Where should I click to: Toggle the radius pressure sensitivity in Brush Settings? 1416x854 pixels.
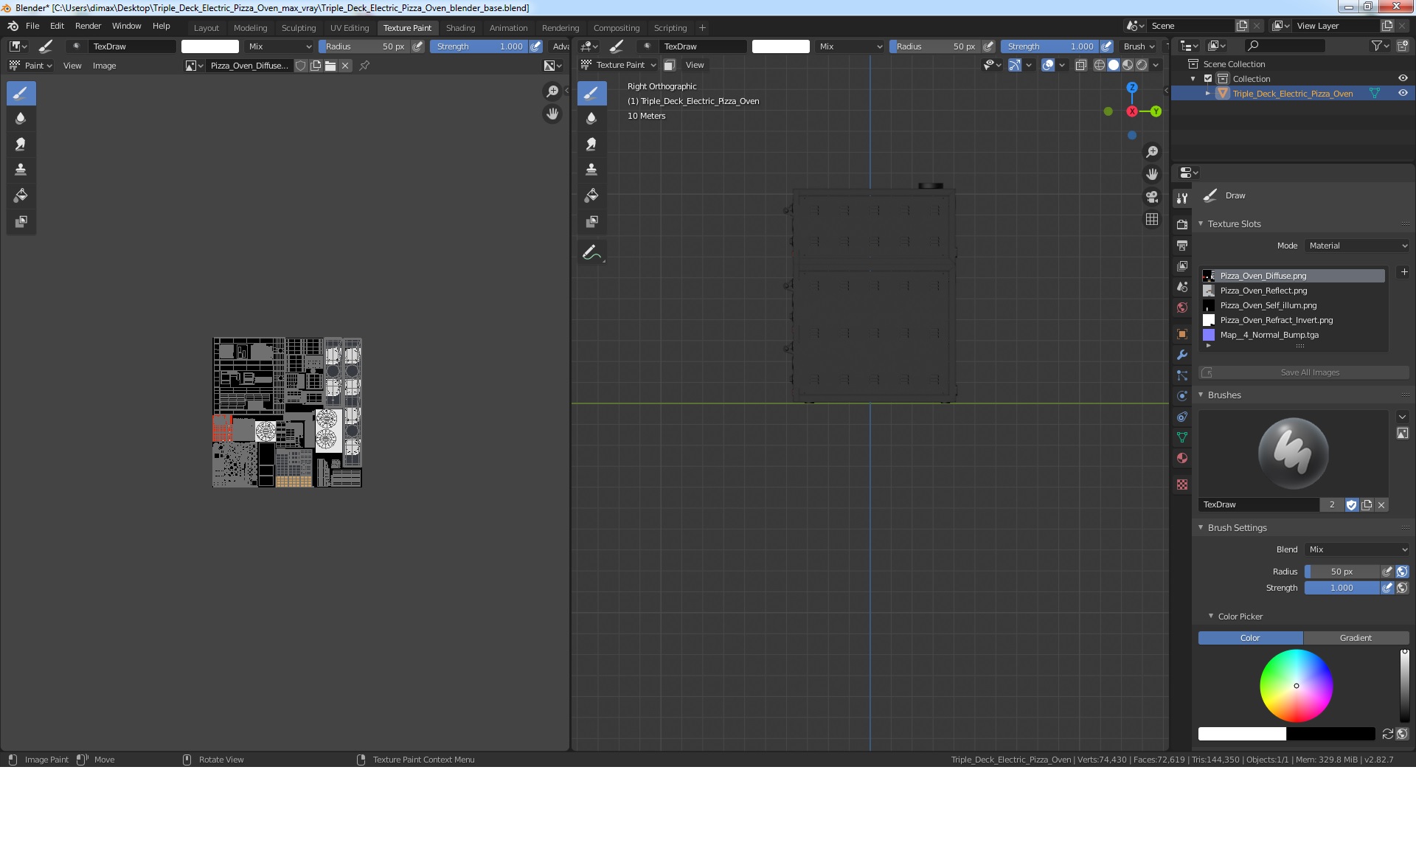tap(1387, 572)
